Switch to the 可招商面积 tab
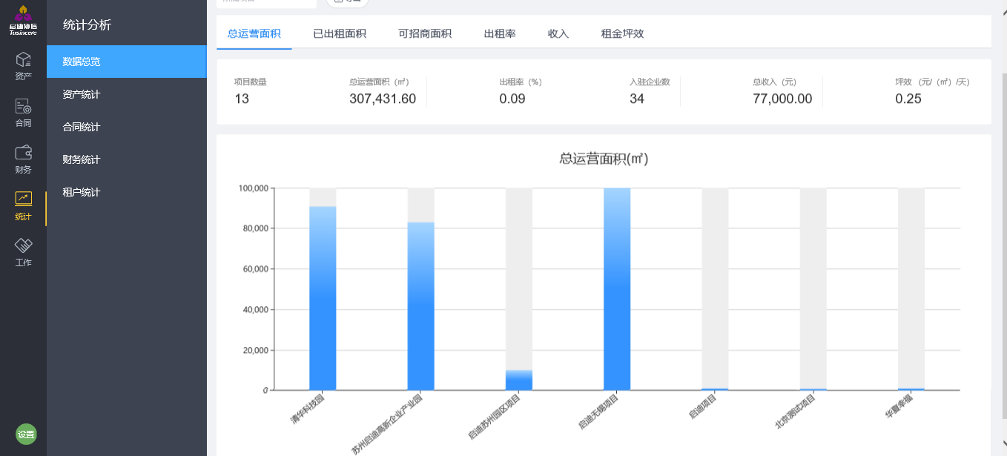The height and width of the screenshot is (456, 1007). (x=425, y=33)
